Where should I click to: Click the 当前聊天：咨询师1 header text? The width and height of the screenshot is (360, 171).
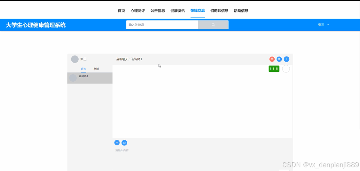click(x=129, y=59)
